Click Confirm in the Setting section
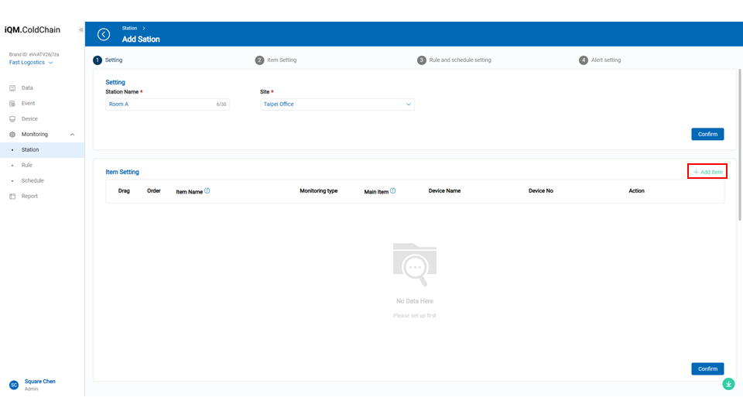The height and width of the screenshot is (418, 743). [x=707, y=134]
